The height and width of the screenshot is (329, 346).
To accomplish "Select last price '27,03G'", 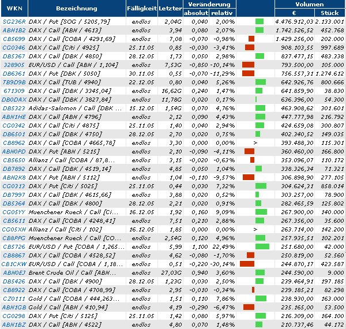I will (171, 272).
